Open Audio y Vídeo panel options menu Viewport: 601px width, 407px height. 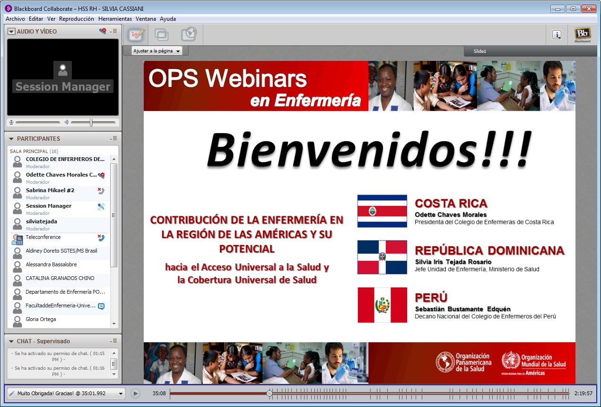click(113, 31)
